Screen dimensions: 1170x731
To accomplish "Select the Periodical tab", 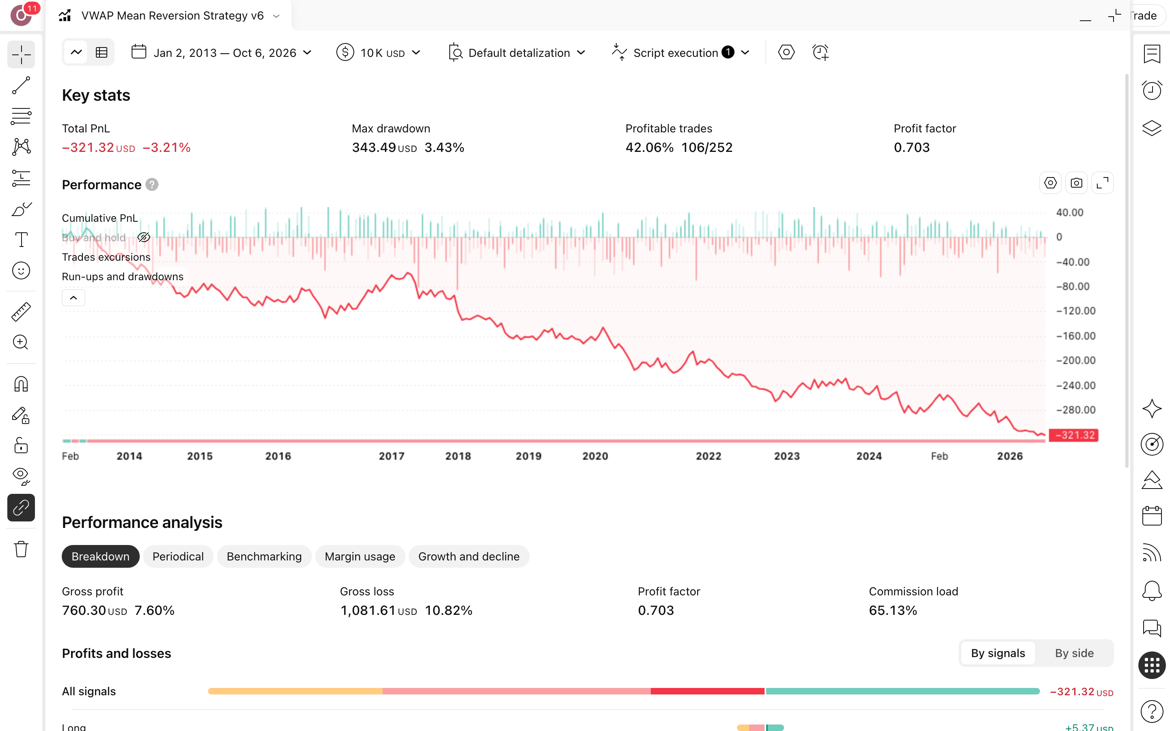I will [178, 556].
